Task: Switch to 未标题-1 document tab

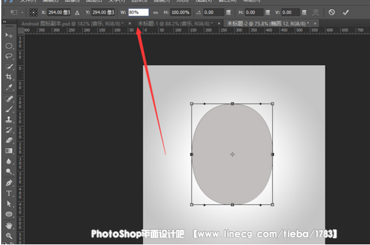Action: click(x=175, y=24)
